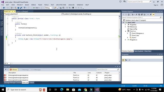Switch to the Team Explorer tab
This screenshot has width=164, height=92.
coord(139,51)
